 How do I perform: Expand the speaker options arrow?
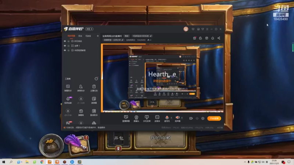point(182,118)
